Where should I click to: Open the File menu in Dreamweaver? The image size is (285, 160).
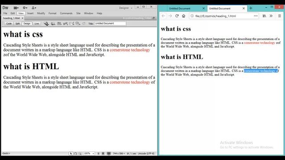(x=5, y=13)
